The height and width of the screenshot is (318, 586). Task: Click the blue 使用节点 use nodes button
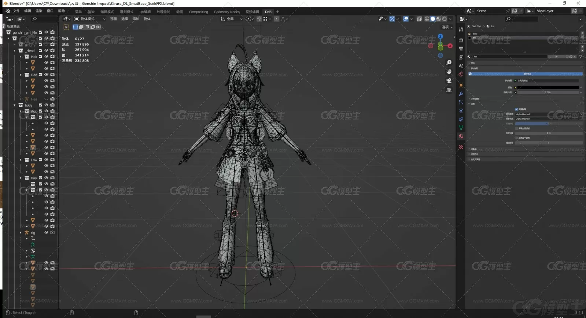[525, 74]
